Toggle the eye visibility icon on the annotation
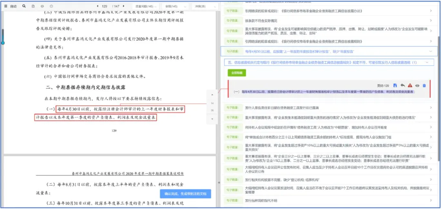The height and width of the screenshot is (209, 441). click(417, 86)
